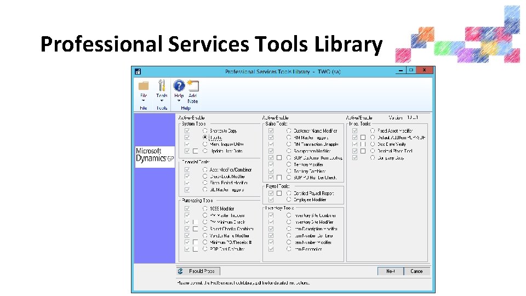
Task: Tick the empty Enable box for Decimal Place Tool
Action: click(x=363, y=151)
